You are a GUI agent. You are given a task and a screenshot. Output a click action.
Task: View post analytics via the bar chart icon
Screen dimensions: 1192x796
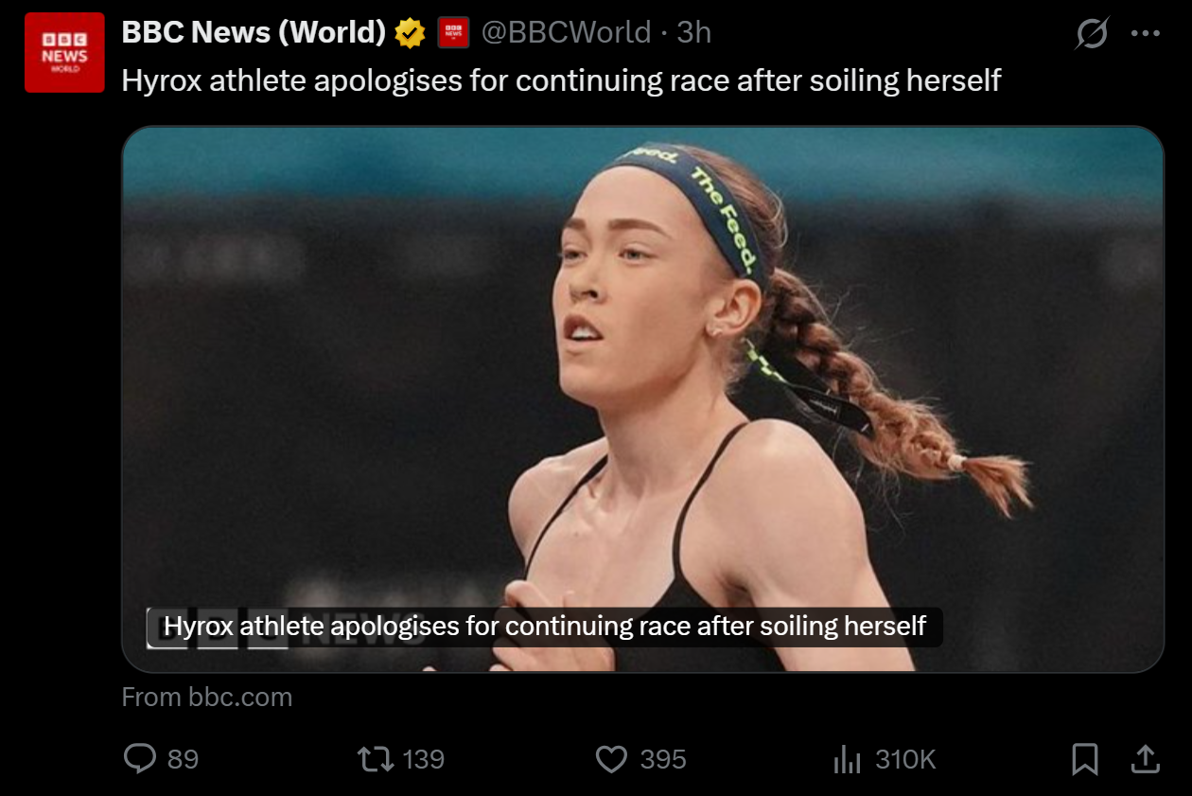[847, 759]
